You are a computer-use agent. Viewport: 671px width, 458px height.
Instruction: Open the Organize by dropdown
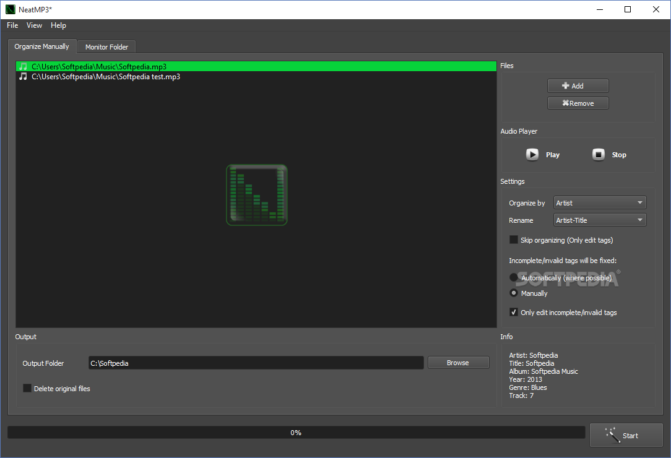point(600,203)
